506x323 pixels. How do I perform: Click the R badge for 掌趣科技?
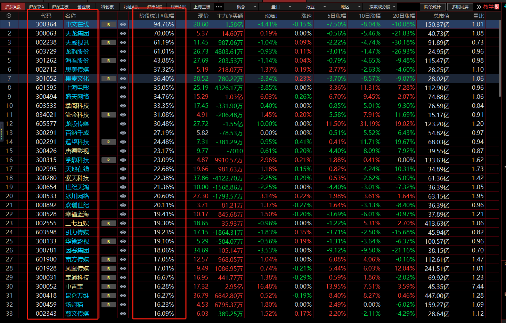(109, 160)
